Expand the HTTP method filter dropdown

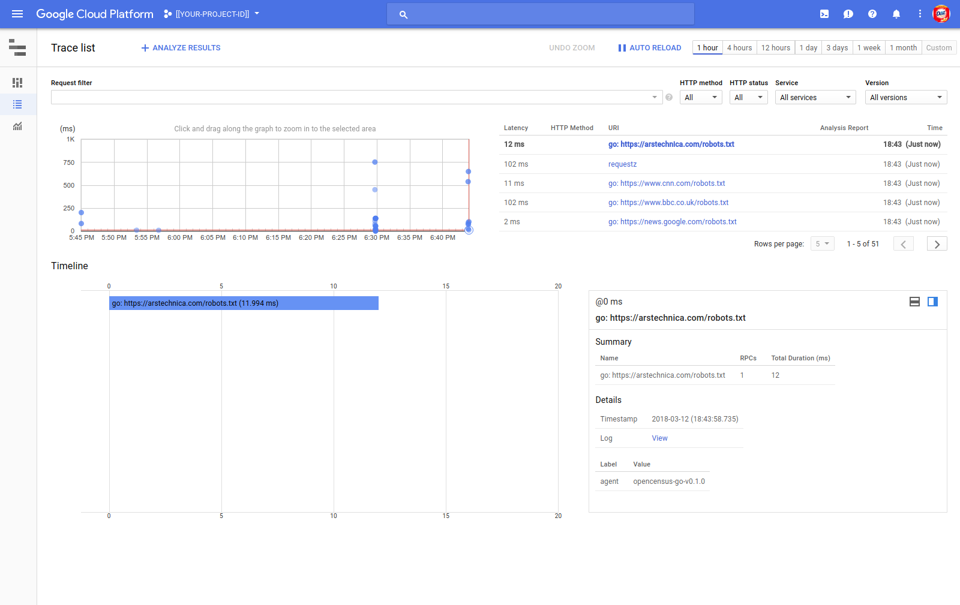click(700, 97)
